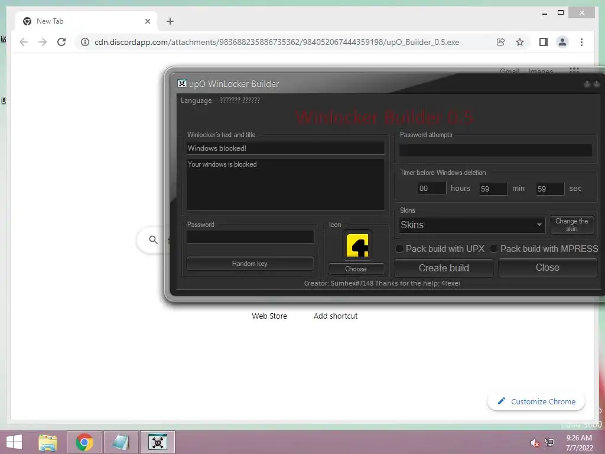
Task: Click Create build button
Action: click(x=444, y=268)
